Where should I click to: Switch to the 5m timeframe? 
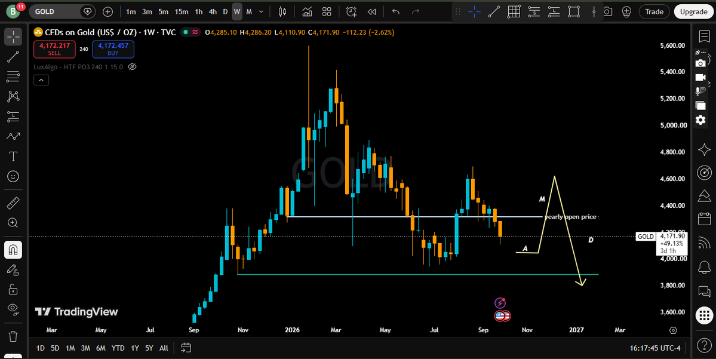pos(164,11)
